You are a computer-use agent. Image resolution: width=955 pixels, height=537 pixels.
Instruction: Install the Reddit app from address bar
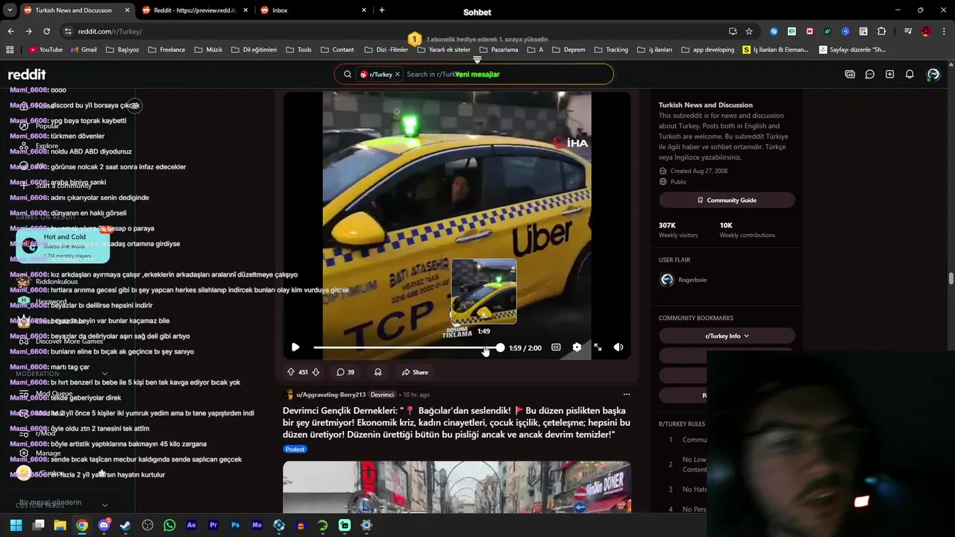pos(733,31)
